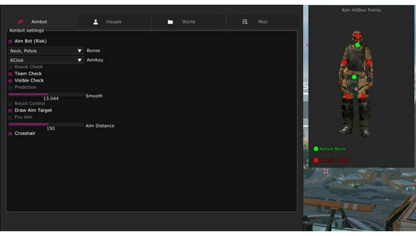Click the Bones label
This screenshot has height=236, width=416.
tap(94, 50)
